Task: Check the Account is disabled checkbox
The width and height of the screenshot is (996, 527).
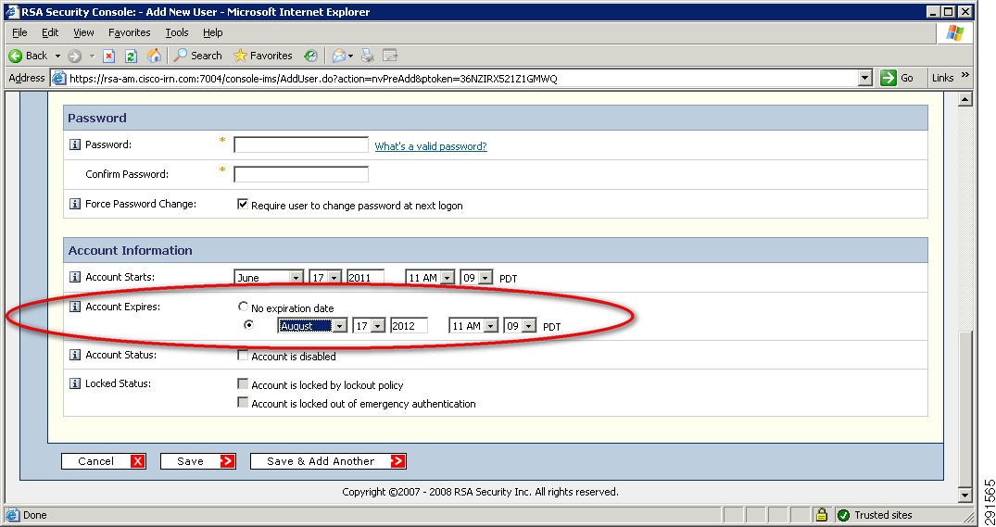Action: [242, 356]
